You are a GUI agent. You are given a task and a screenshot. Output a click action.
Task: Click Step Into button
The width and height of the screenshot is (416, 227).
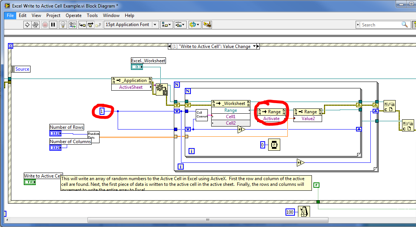point(83,25)
